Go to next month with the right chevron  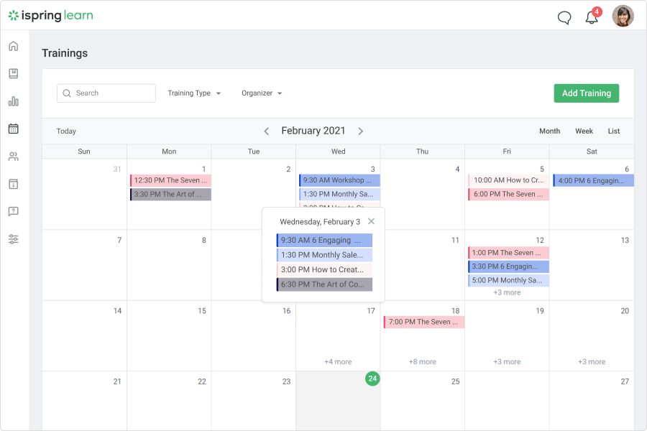click(361, 131)
